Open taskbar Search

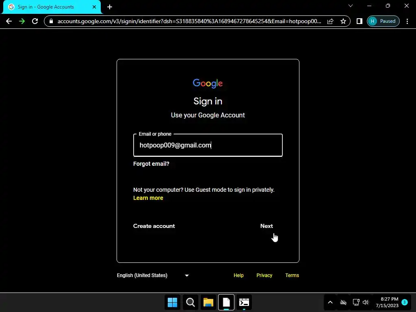(x=190, y=302)
